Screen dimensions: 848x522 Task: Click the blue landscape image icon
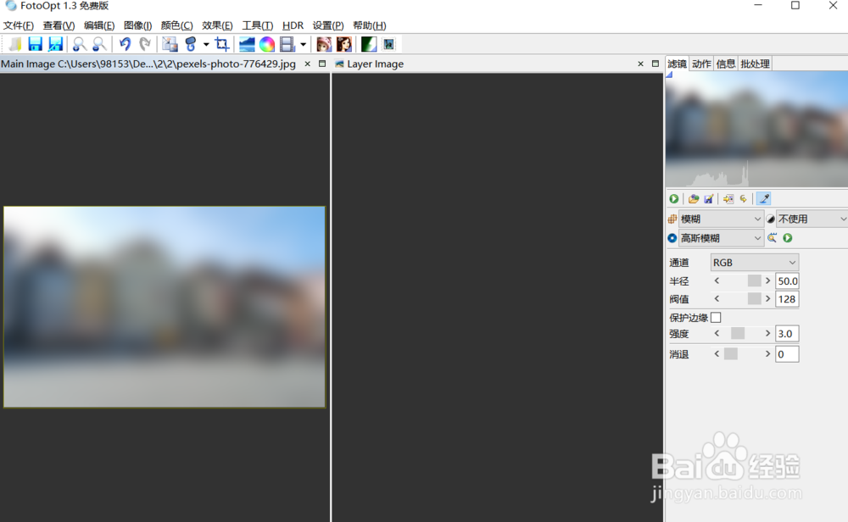coord(247,44)
